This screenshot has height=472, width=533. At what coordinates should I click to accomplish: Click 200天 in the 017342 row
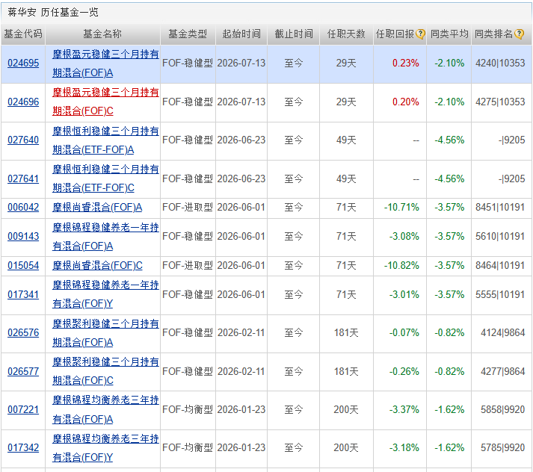346,447
